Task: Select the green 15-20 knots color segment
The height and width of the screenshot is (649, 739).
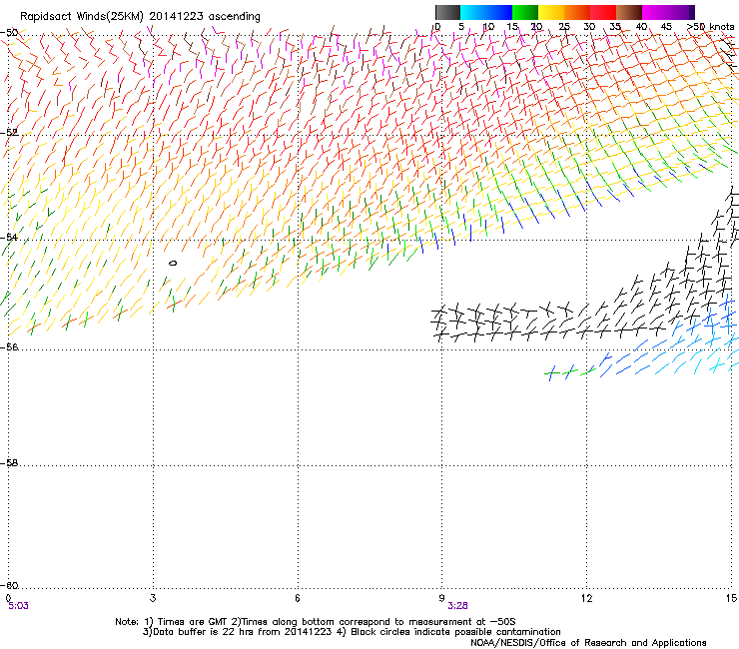Action: (525, 12)
